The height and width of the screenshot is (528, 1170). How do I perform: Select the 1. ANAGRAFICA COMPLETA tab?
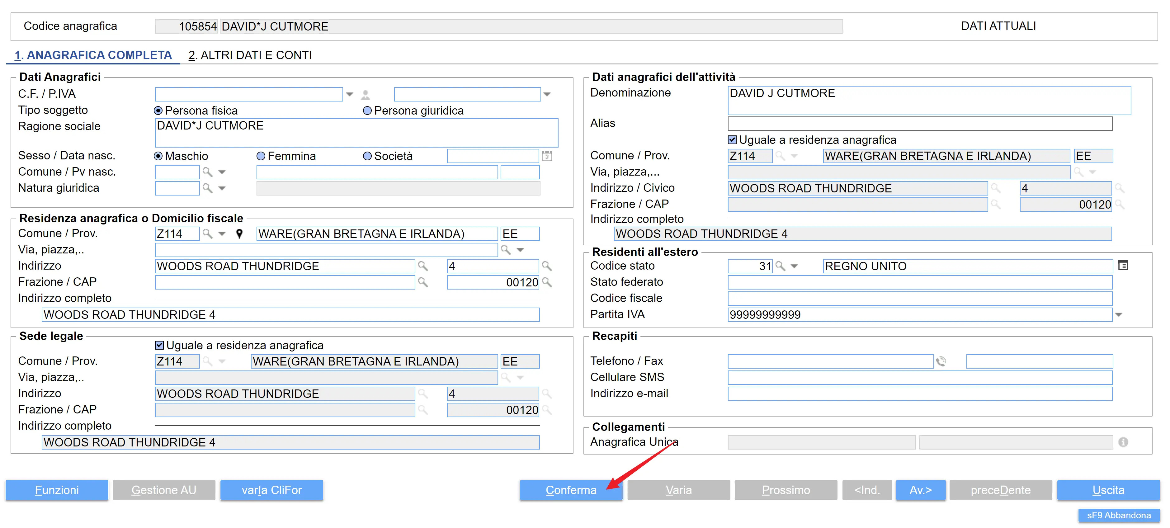point(93,55)
